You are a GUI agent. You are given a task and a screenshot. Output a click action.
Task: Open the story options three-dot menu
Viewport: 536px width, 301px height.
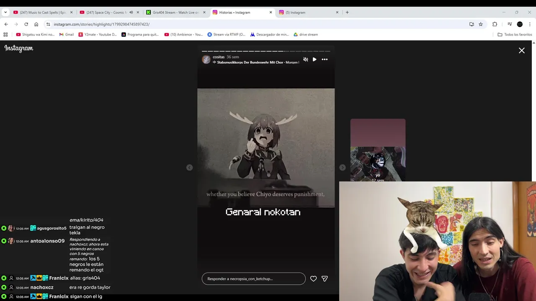[x=325, y=59]
